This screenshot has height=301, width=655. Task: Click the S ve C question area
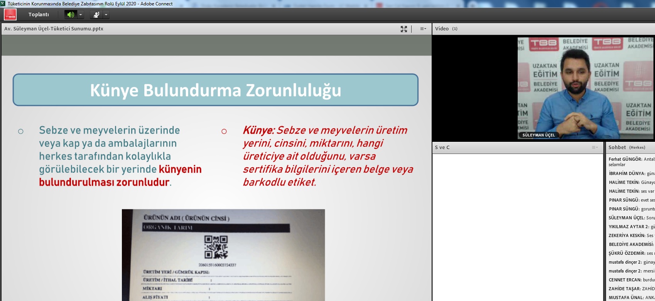click(518, 227)
